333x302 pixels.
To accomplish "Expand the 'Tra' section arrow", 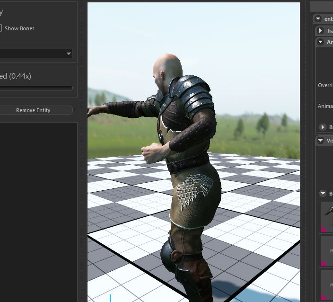I will coord(320,31).
